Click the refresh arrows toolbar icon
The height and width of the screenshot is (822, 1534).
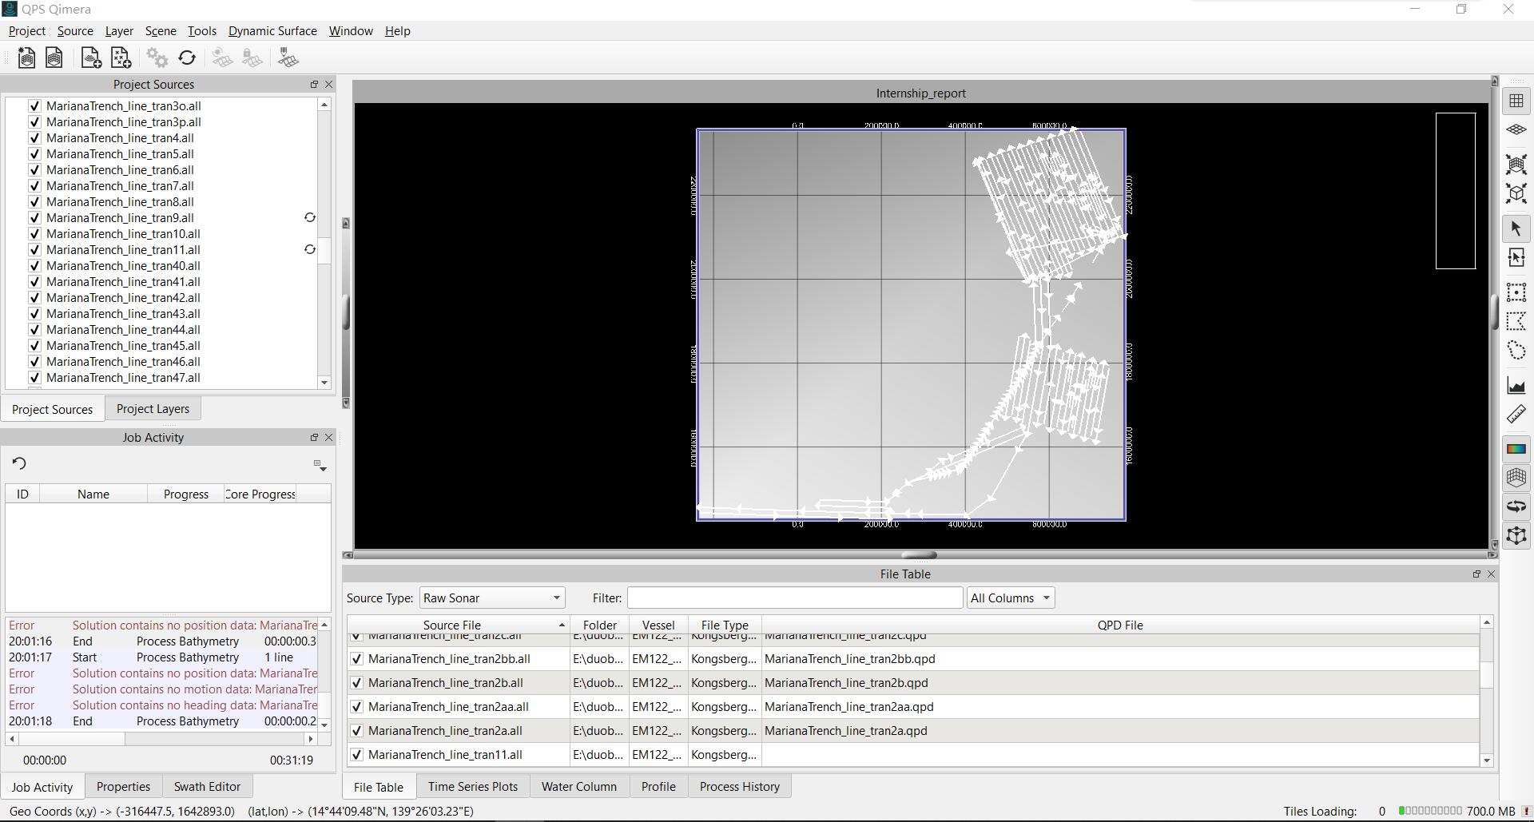(187, 58)
